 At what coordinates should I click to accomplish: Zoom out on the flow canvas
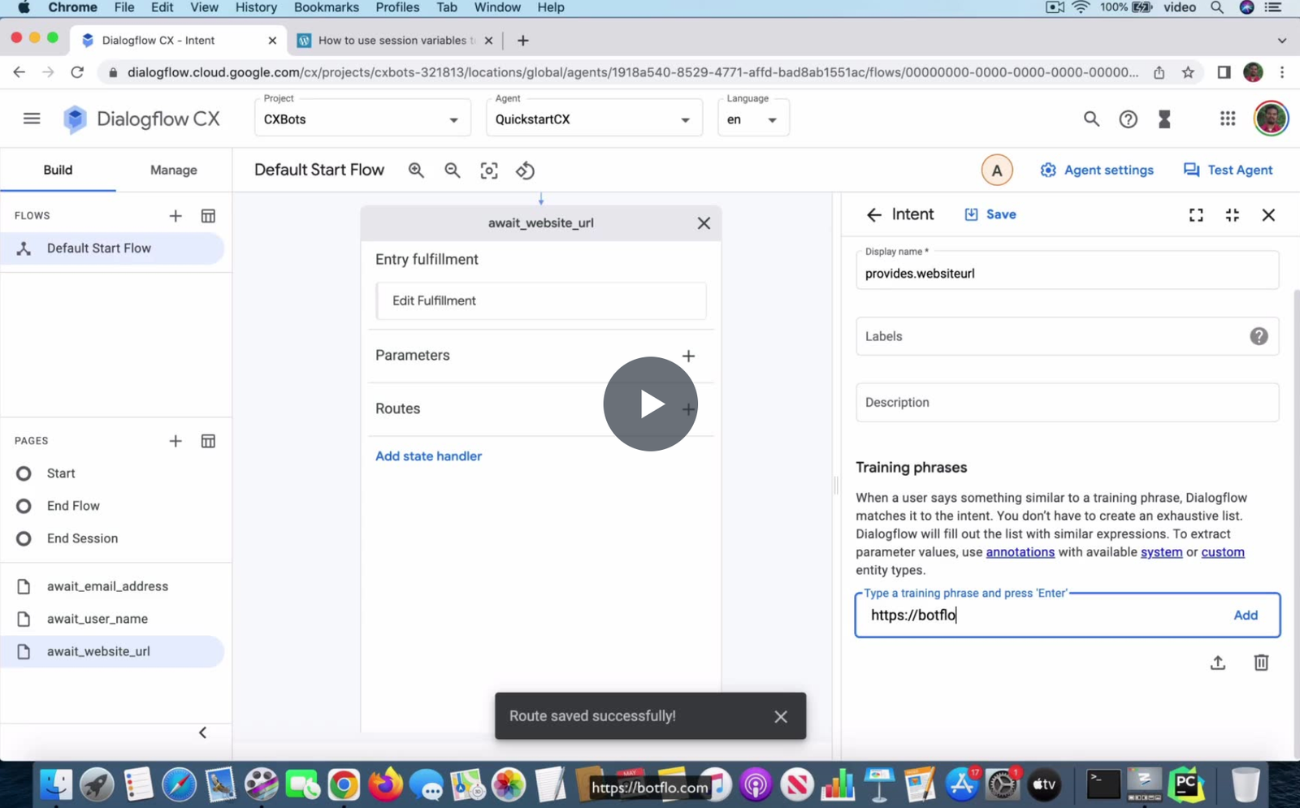pyautogui.click(x=453, y=171)
